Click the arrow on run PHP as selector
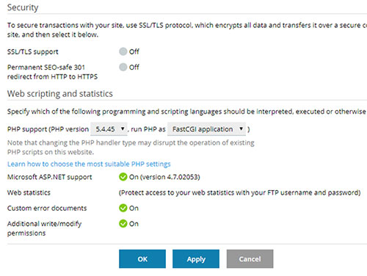Viewport: 367px width, 276px height. click(241, 128)
